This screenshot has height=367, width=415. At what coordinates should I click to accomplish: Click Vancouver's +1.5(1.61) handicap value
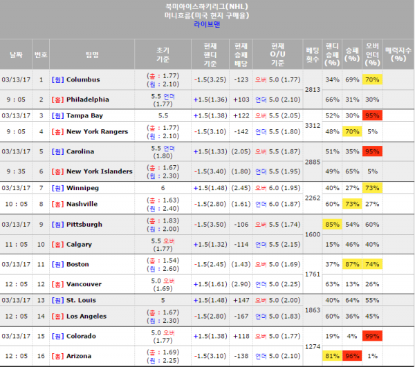pos(210,284)
